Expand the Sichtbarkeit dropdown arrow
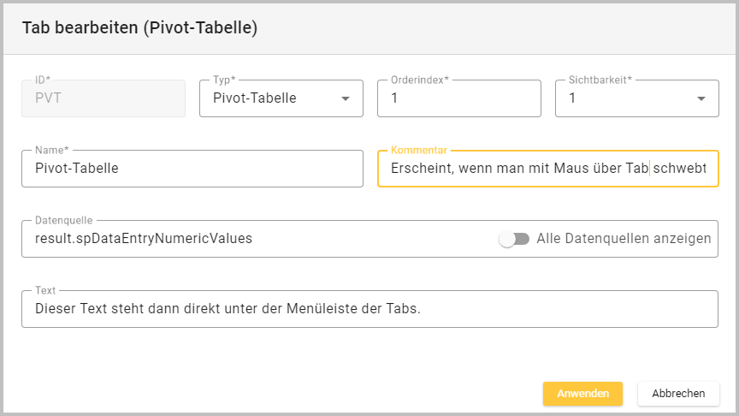This screenshot has width=739, height=416. click(x=701, y=98)
